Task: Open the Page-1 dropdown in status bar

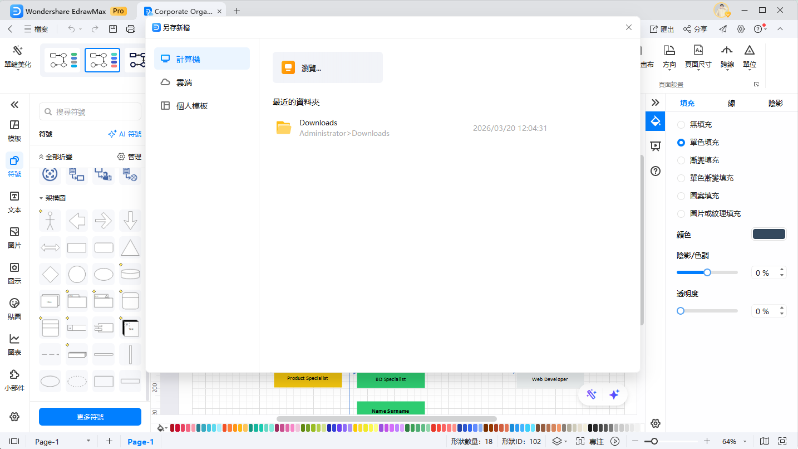Action: [x=88, y=441]
